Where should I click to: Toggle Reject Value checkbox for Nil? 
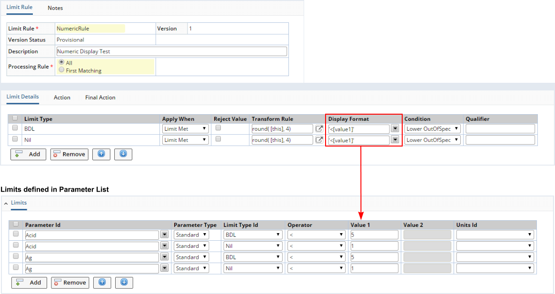tap(218, 139)
